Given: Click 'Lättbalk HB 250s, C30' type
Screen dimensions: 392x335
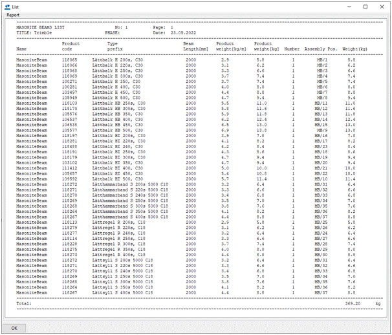Looking at the screenshot, I should (119, 103).
